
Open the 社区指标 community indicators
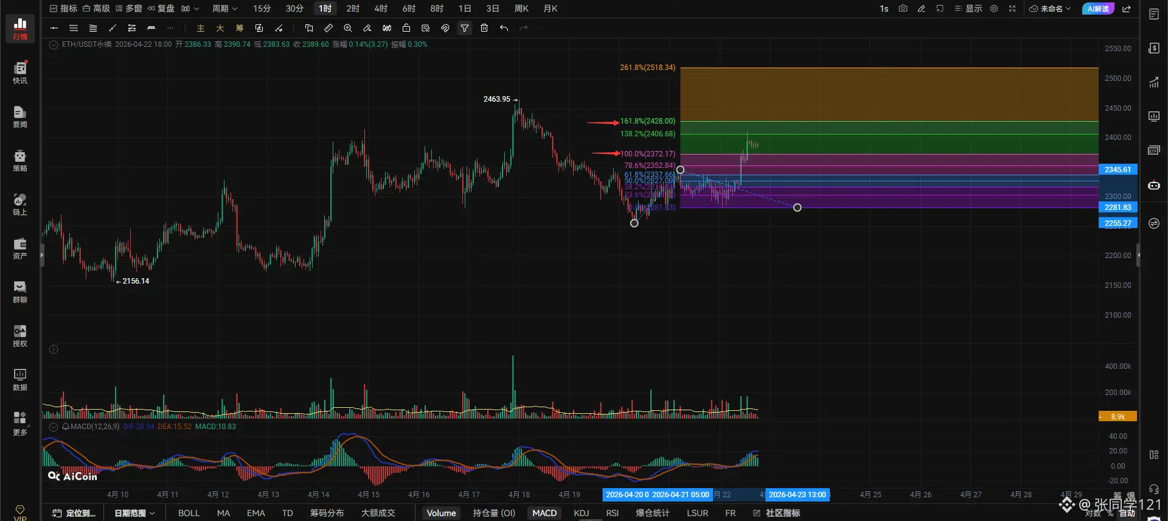(777, 513)
